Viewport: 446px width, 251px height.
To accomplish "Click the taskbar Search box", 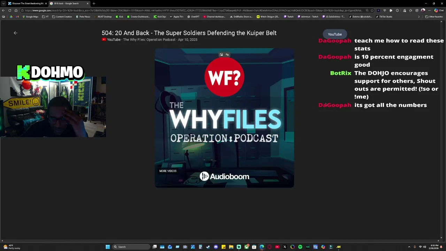I will pos(131,247).
